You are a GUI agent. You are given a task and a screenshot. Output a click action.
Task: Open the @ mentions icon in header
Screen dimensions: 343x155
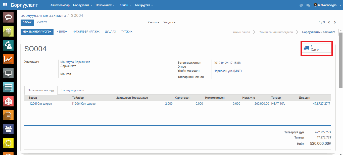(x=301, y=5)
